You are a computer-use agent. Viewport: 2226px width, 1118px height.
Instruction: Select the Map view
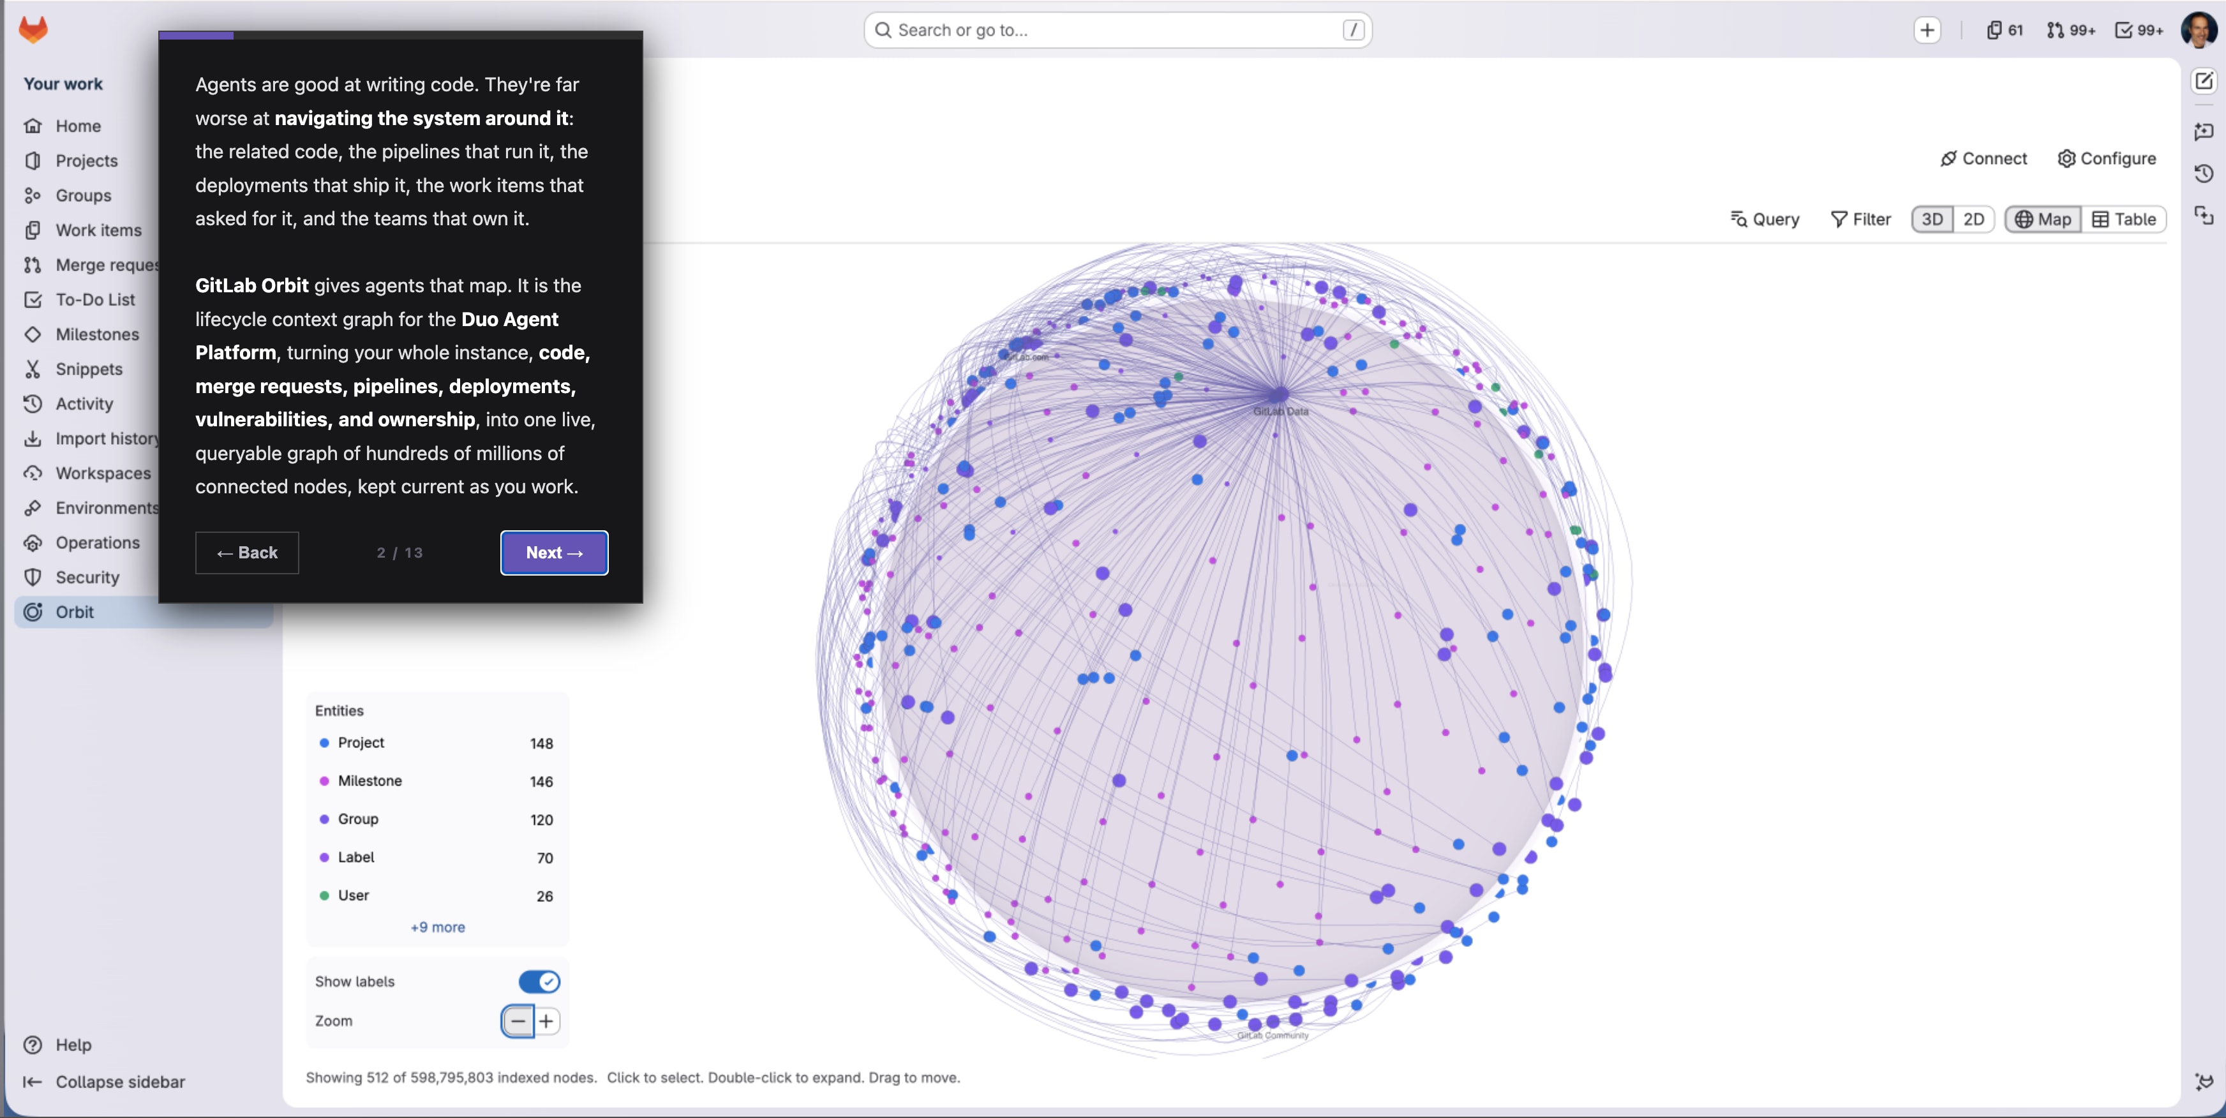(x=2043, y=220)
